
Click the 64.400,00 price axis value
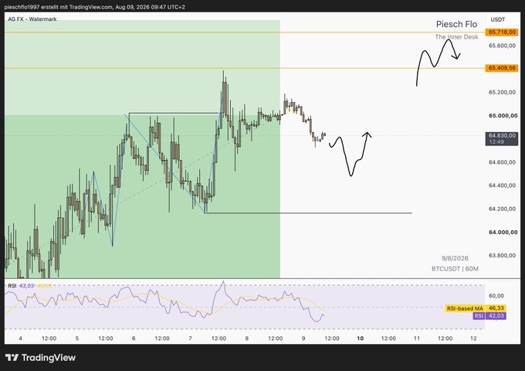tap(502, 185)
